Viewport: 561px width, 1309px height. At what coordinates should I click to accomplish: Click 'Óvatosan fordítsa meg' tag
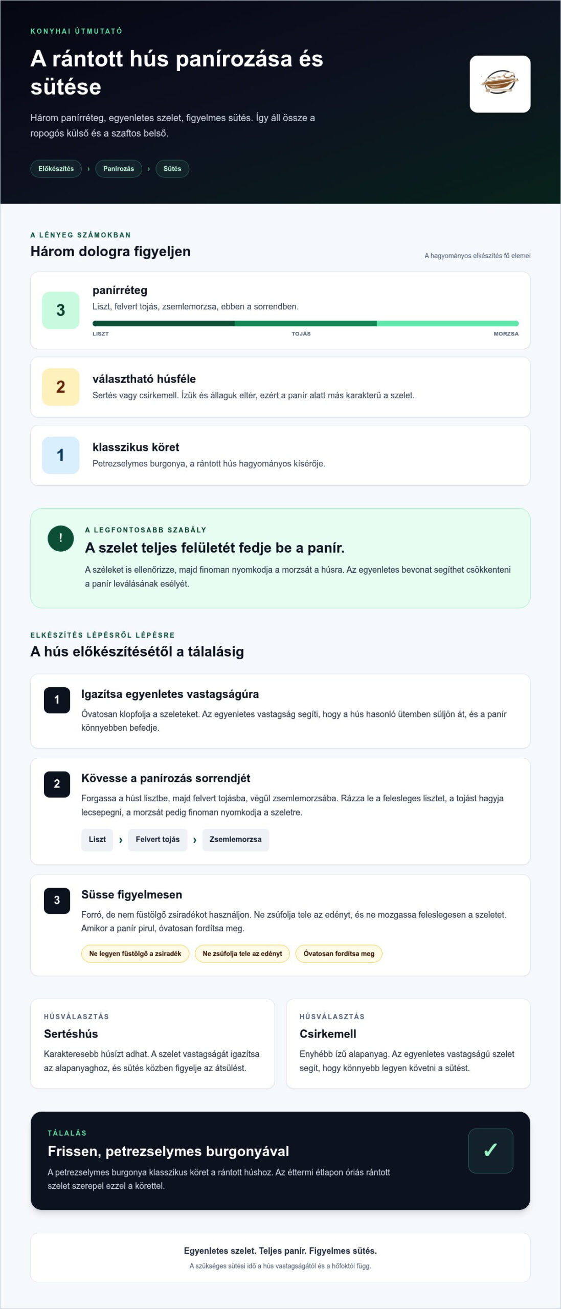coord(339,954)
